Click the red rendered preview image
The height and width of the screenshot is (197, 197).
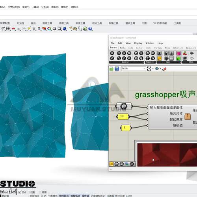(167, 155)
